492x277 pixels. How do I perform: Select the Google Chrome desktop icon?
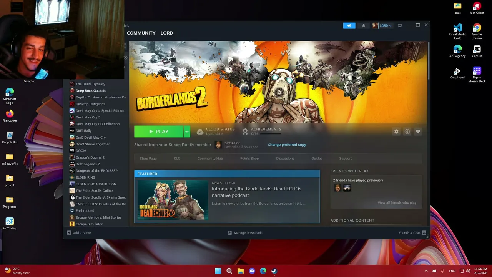click(x=477, y=32)
